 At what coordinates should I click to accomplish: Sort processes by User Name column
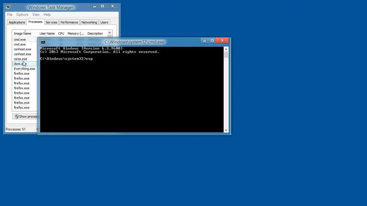point(47,33)
